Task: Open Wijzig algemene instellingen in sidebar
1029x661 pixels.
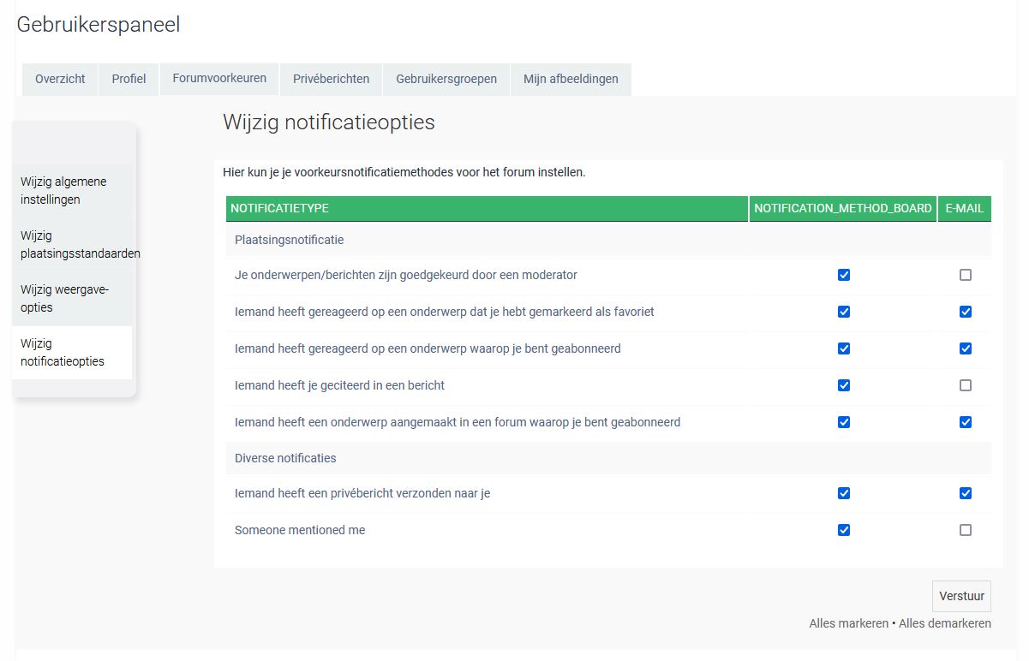Action: 63,190
